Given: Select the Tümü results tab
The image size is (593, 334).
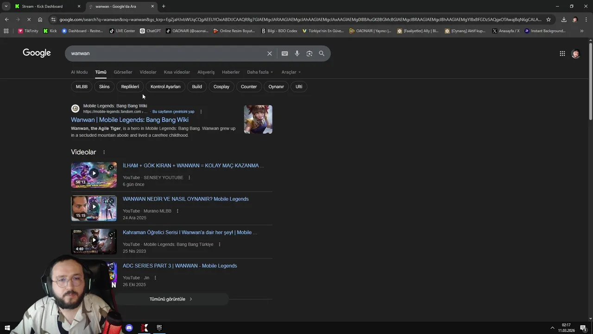Looking at the screenshot, I should click(x=101, y=72).
